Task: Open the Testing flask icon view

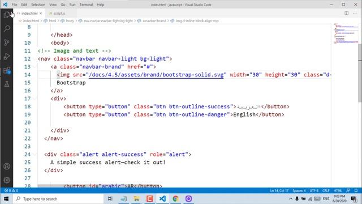Action: point(7,84)
